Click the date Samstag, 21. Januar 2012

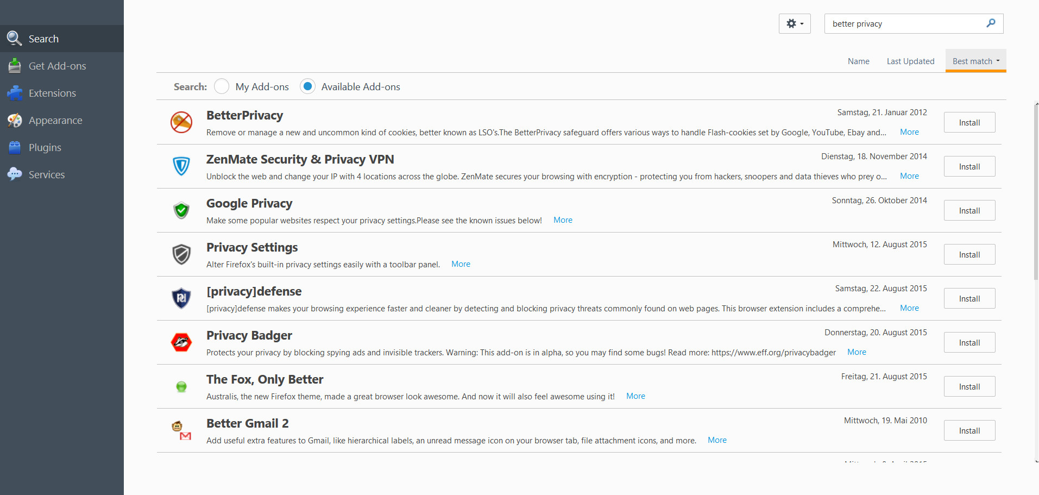882,112
